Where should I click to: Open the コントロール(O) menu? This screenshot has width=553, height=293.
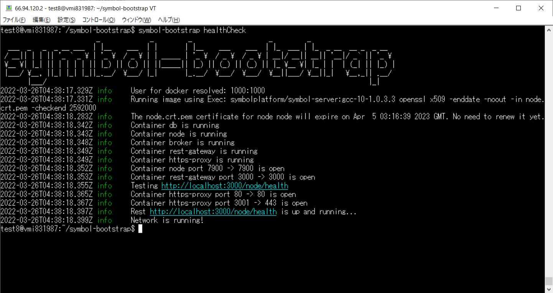click(x=99, y=20)
